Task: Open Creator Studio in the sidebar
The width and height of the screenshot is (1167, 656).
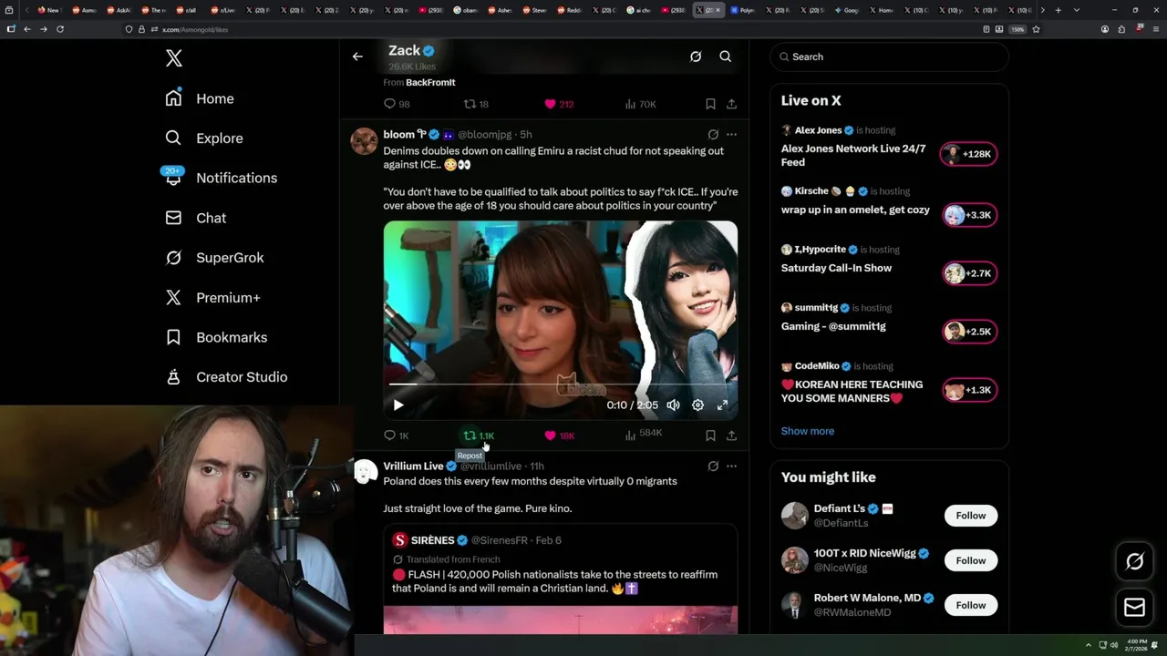Action: (x=226, y=377)
